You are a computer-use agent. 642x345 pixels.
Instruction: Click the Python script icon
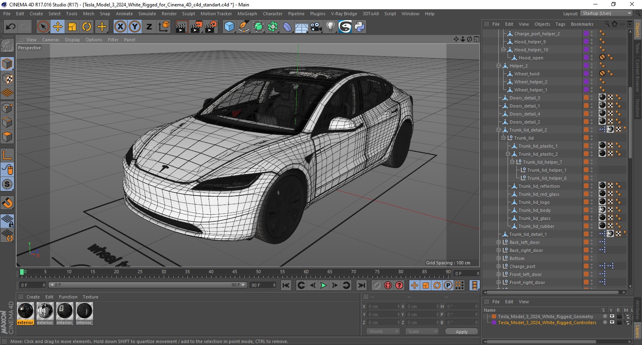360,27
